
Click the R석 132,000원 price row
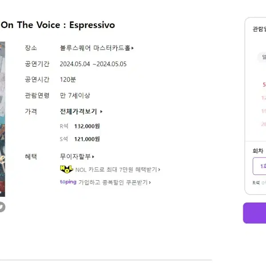pyautogui.click(x=80, y=126)
